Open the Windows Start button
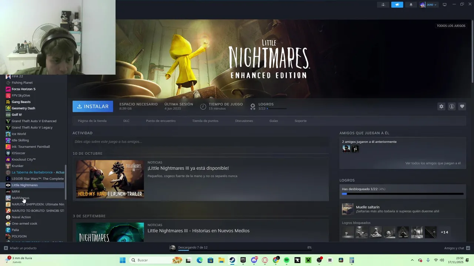This screenshot has width=474, height=266. [122, 260]
